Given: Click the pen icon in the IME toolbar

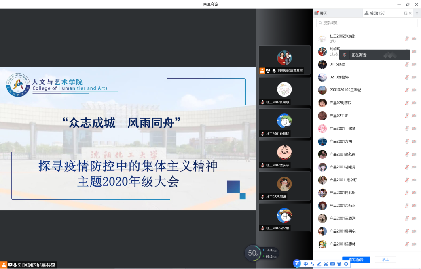Looking at the screenshot, I should [x=319, y=264].
